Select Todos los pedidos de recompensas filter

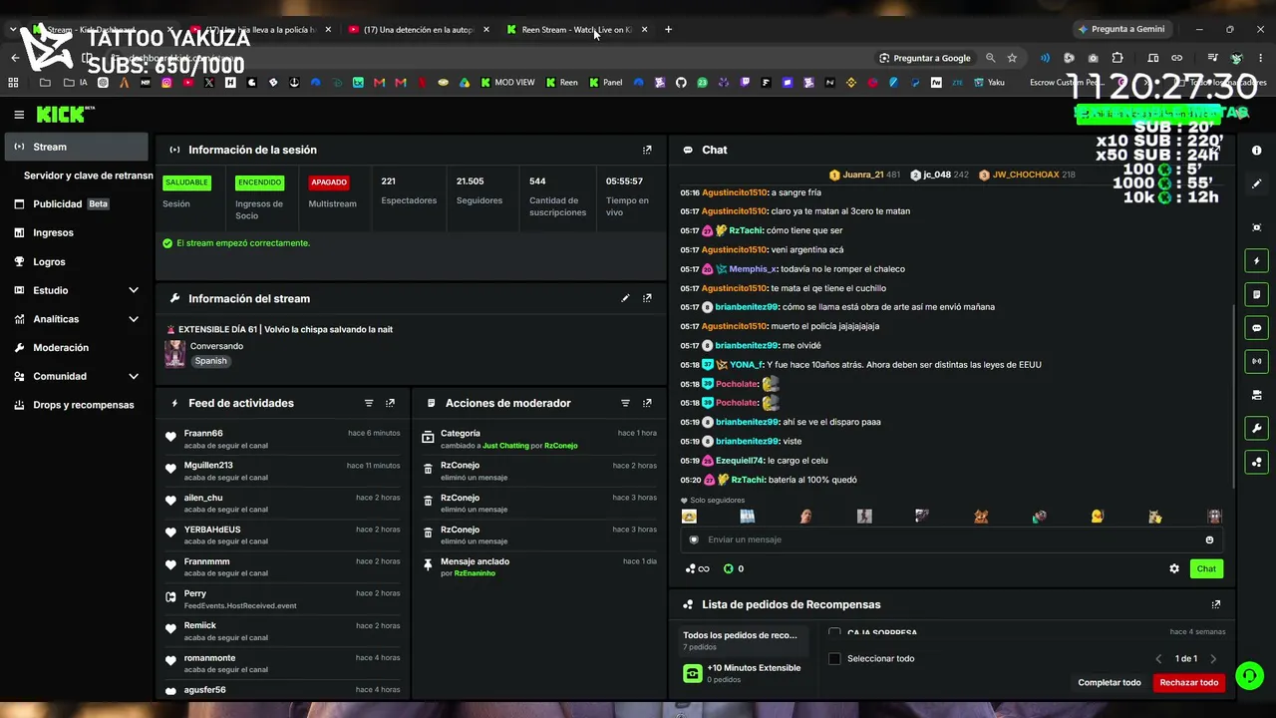pos(743,640)
